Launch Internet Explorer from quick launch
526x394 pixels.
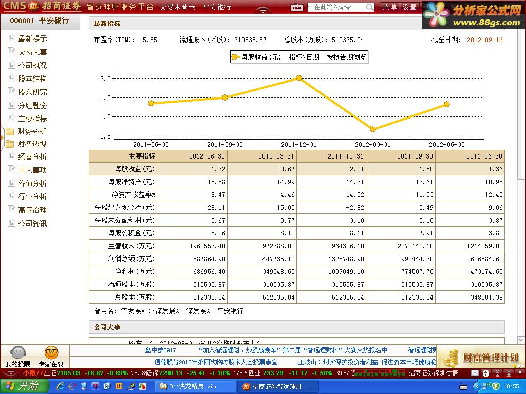(61, 386)
